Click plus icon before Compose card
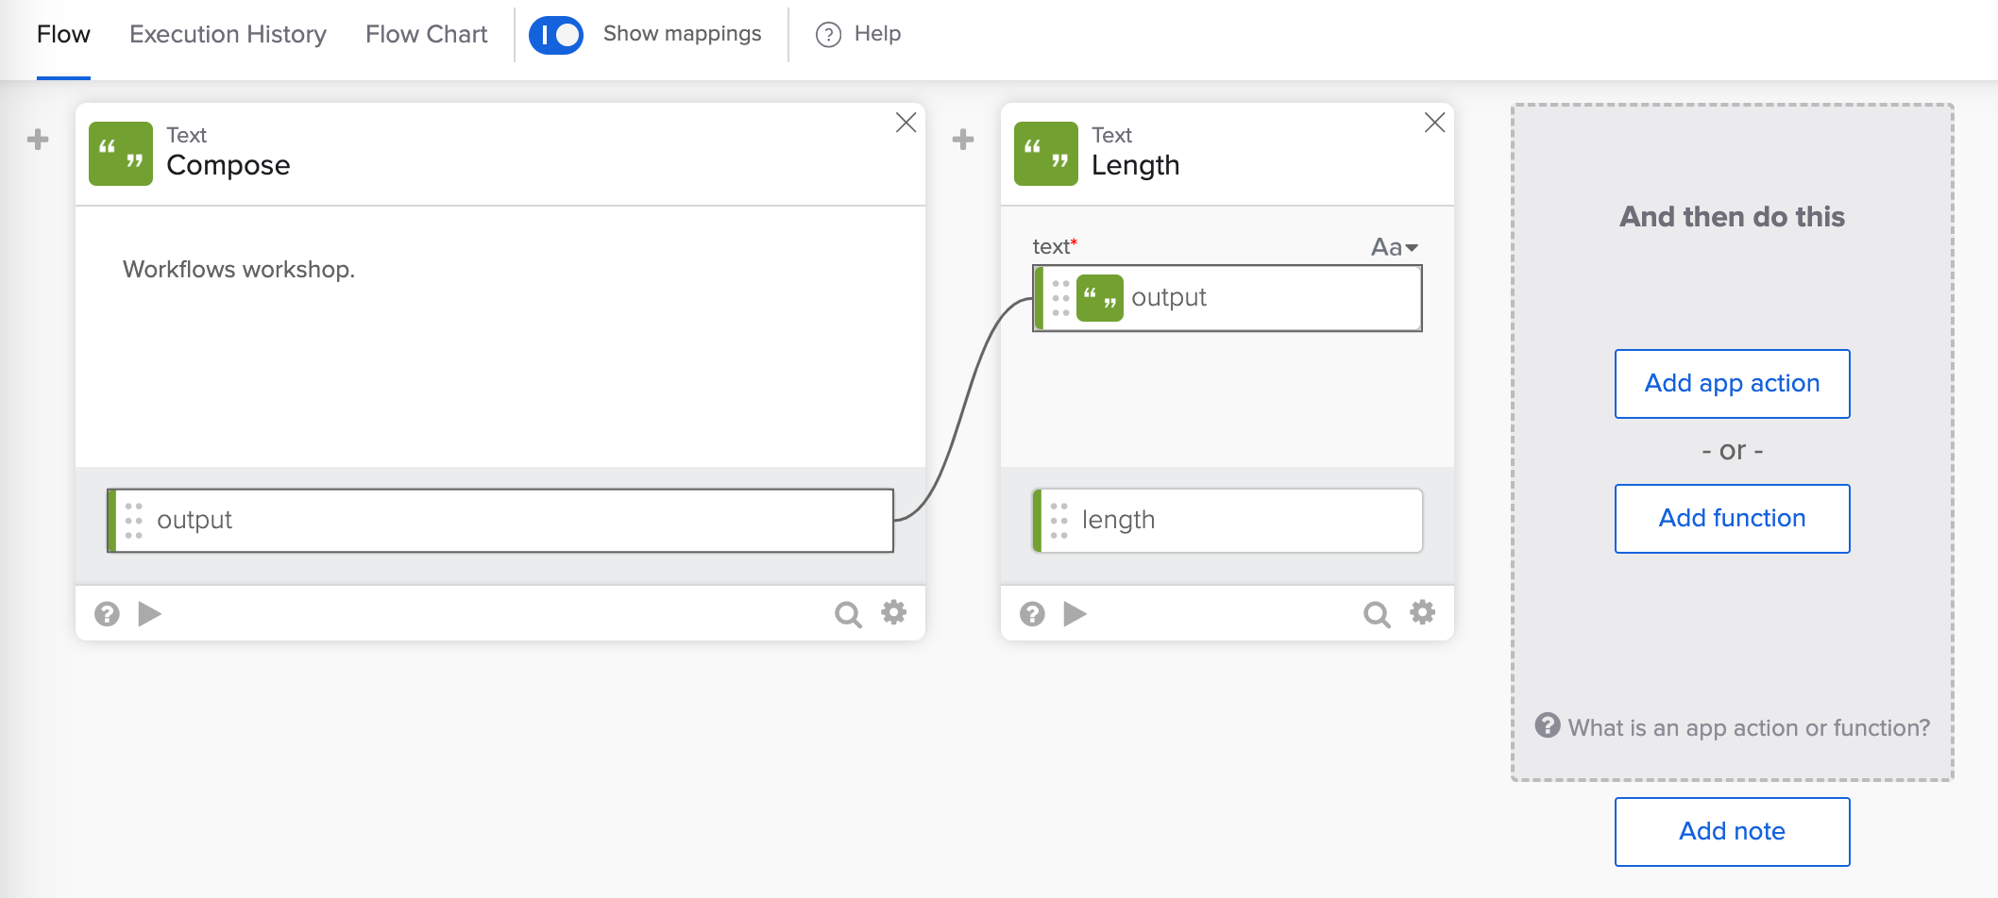The image size is (1998, 898). (38, 140)
